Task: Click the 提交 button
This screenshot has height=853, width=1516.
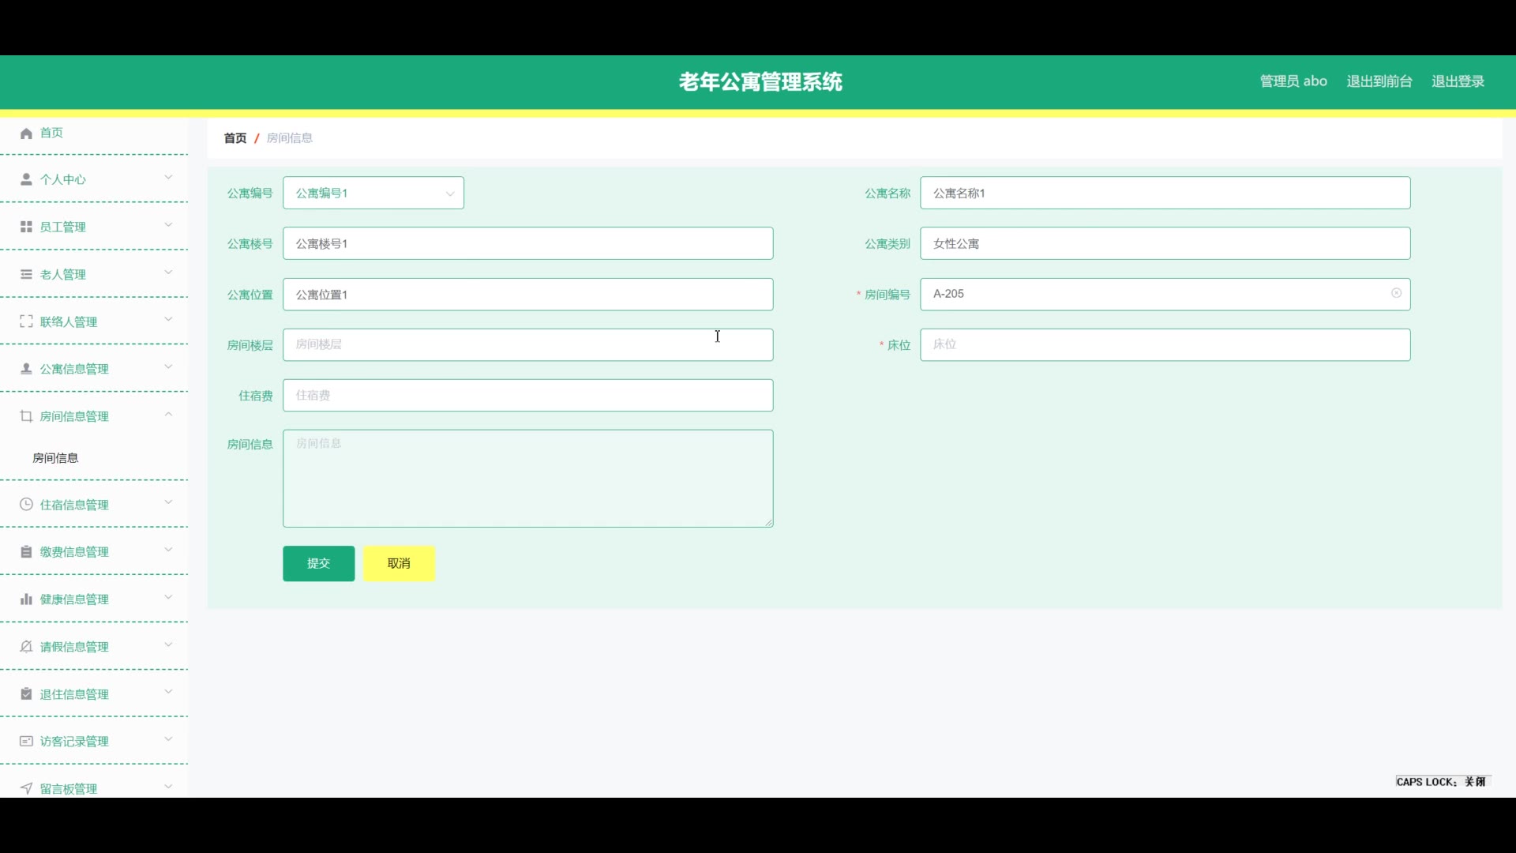Action: [318, 564]
